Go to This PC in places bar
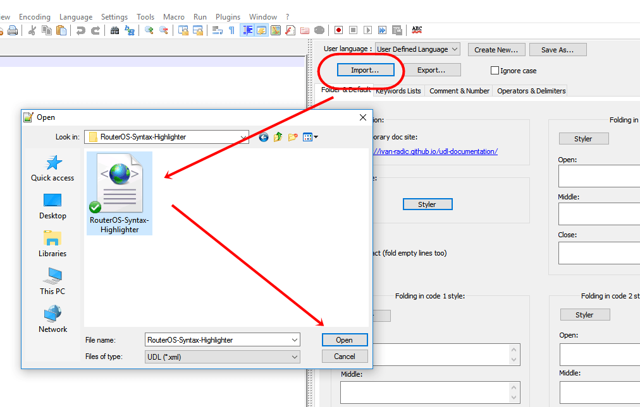The width and height of the screenshot is (640, 407). pos(52,282)
